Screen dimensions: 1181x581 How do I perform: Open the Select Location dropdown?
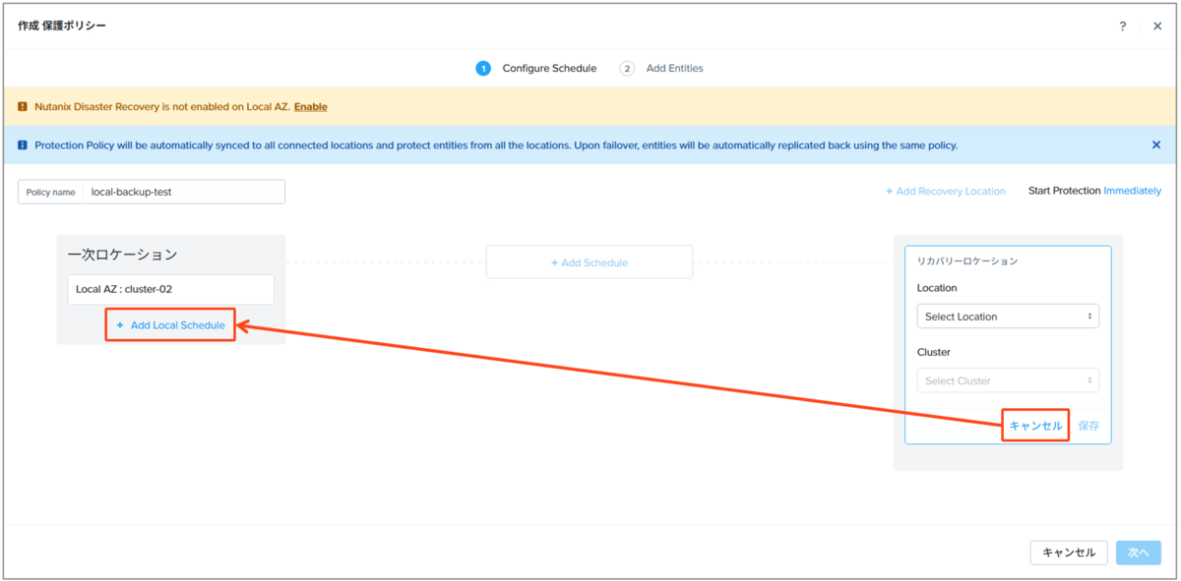(x=1008, y=317)
